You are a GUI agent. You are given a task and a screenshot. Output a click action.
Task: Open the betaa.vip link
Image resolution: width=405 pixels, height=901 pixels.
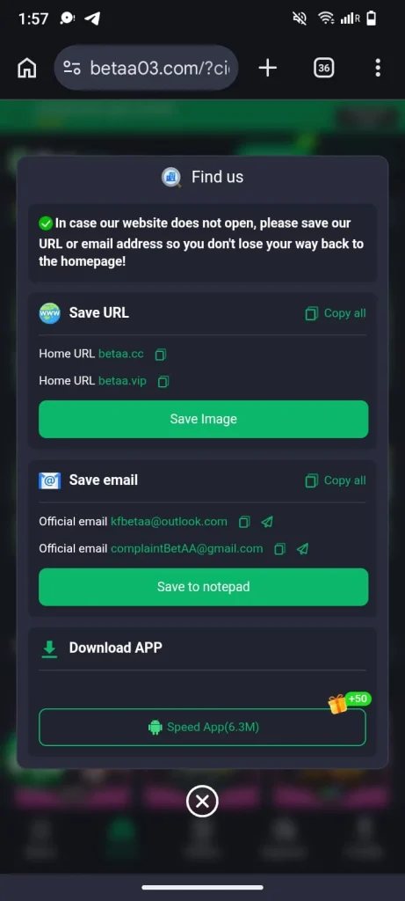pos(122,380)
